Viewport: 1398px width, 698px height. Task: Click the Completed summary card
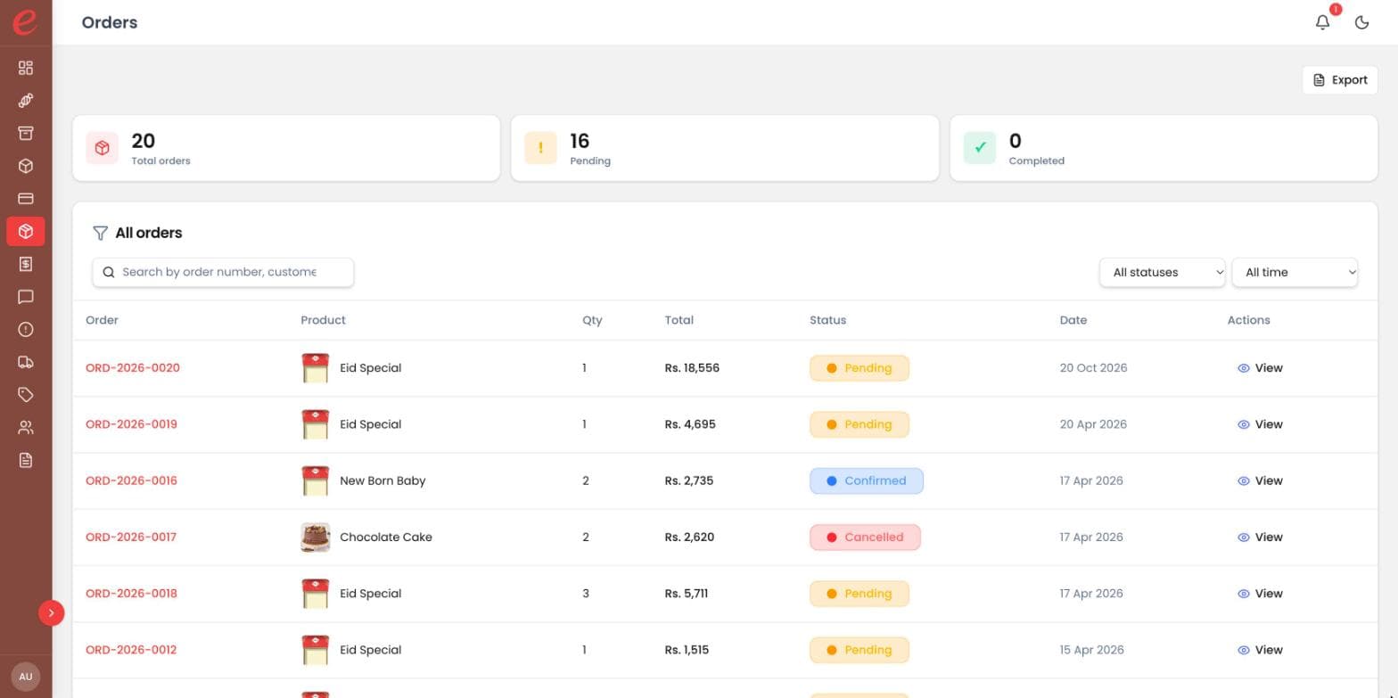coord(1164,148)
